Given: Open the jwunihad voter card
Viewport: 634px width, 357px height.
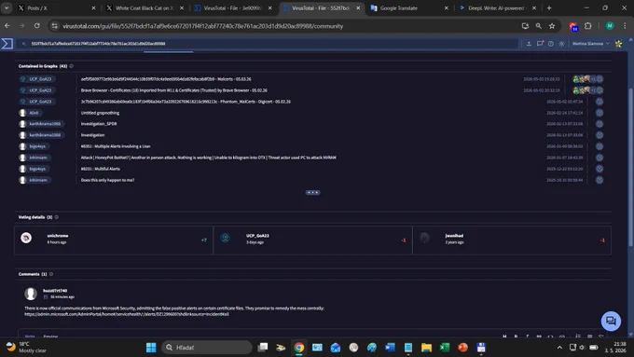Looking at the screenshot, I should [x=512, y=240].
